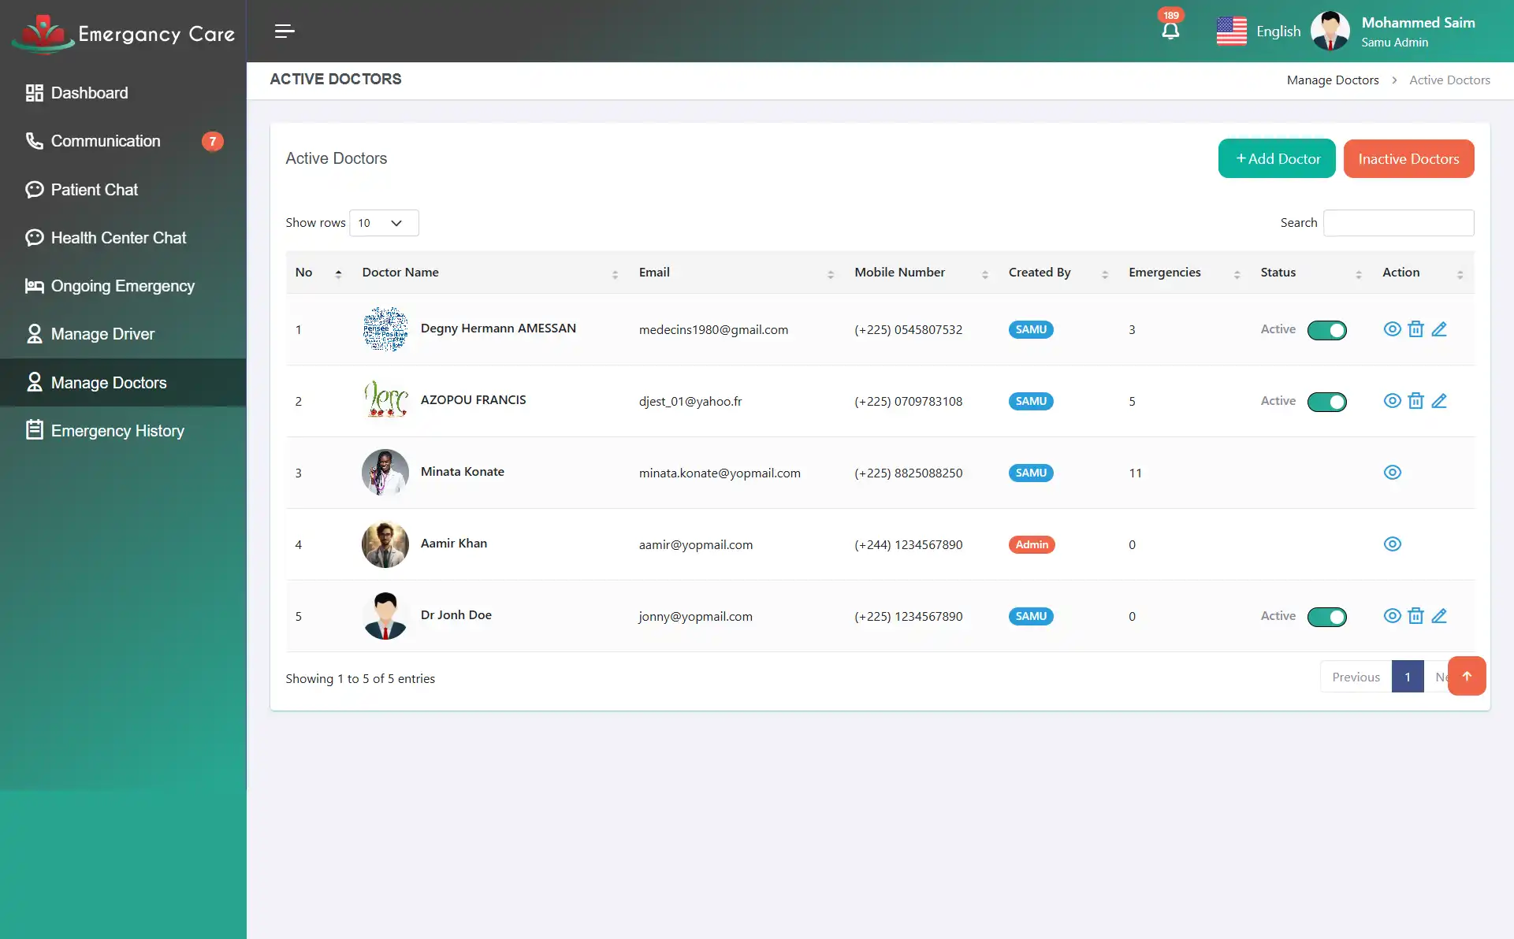This screenshot has width=1514, height=939.
Task: Open the Dashboard sidebar section
Action: tap(89, 93)
